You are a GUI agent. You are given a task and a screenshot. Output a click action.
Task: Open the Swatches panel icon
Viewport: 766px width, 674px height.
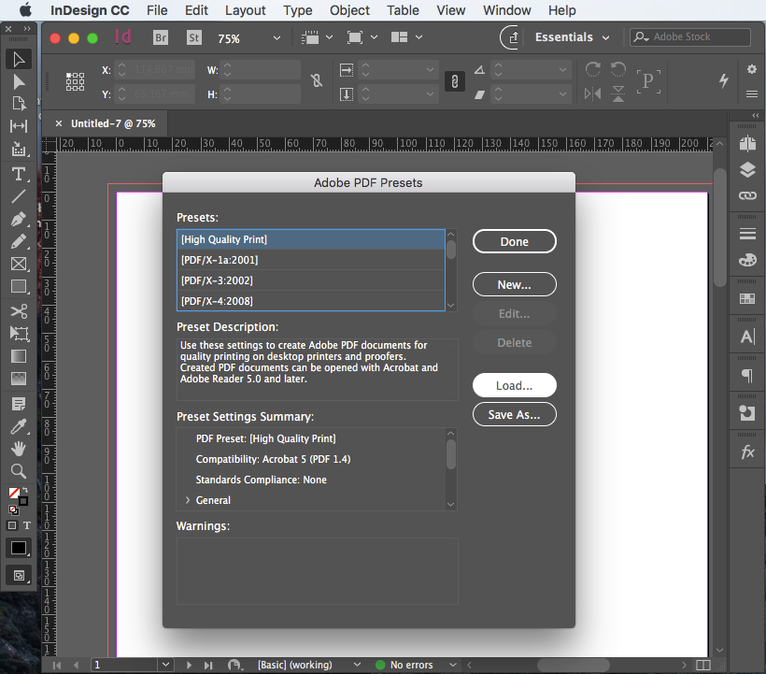click(747, 298)
